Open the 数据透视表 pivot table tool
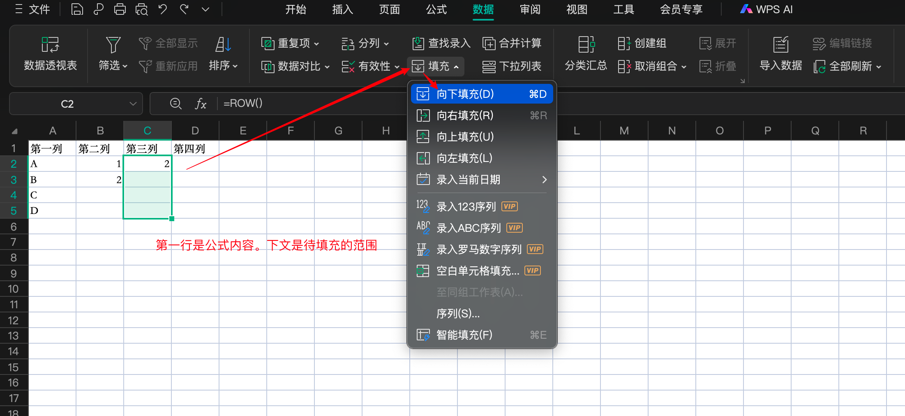Image resolution: width=905 pixels, height=416 pixels. click(50, 53)
